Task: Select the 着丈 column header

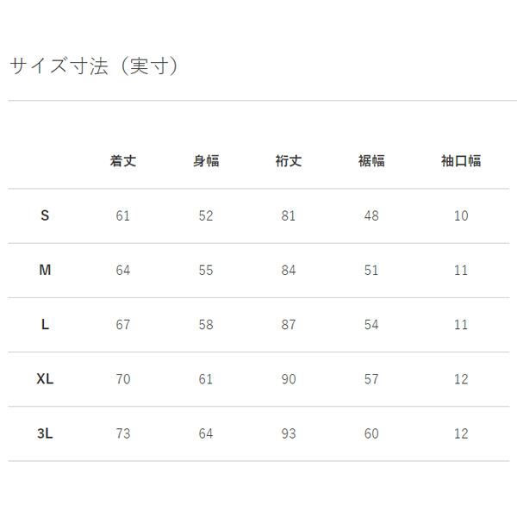Action: point(123,161)
